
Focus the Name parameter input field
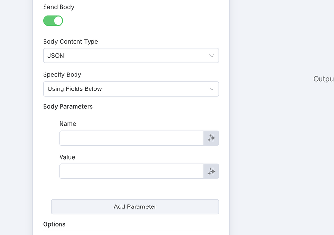tap(132, 138)
